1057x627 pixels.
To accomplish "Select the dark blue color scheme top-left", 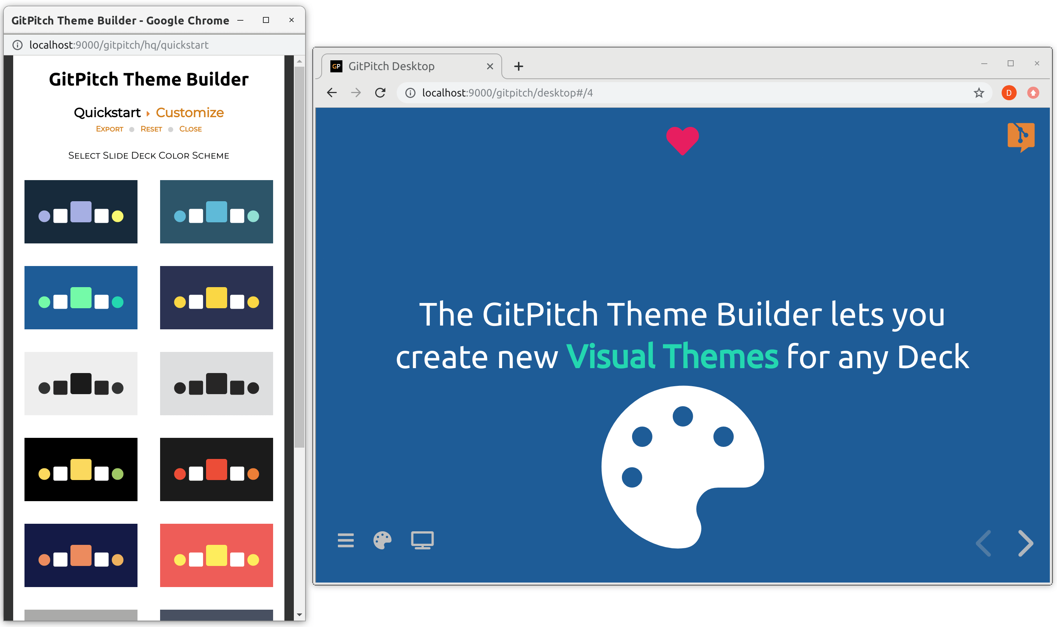I will click(81, 211).
